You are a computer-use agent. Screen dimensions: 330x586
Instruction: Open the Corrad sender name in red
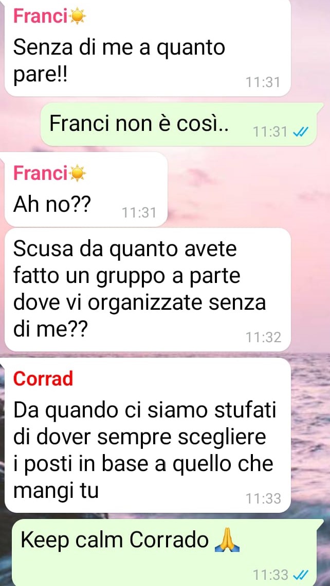pos(43,379)
